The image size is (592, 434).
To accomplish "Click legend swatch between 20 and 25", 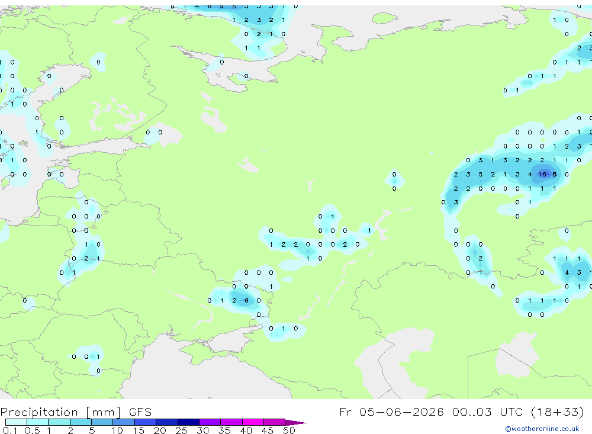I will [167, 422].
